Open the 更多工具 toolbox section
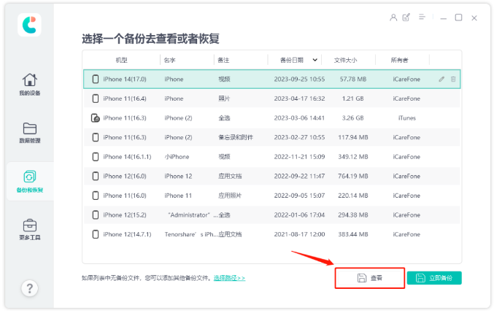494x313 pixels. 30,230
